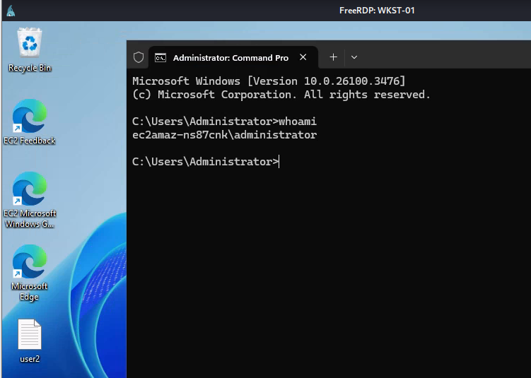Image resolution: width=531 pixels, height=378 pixels.
Task: Close the Administrator Command Prompt tab
Action: click(x=303, y=57)
